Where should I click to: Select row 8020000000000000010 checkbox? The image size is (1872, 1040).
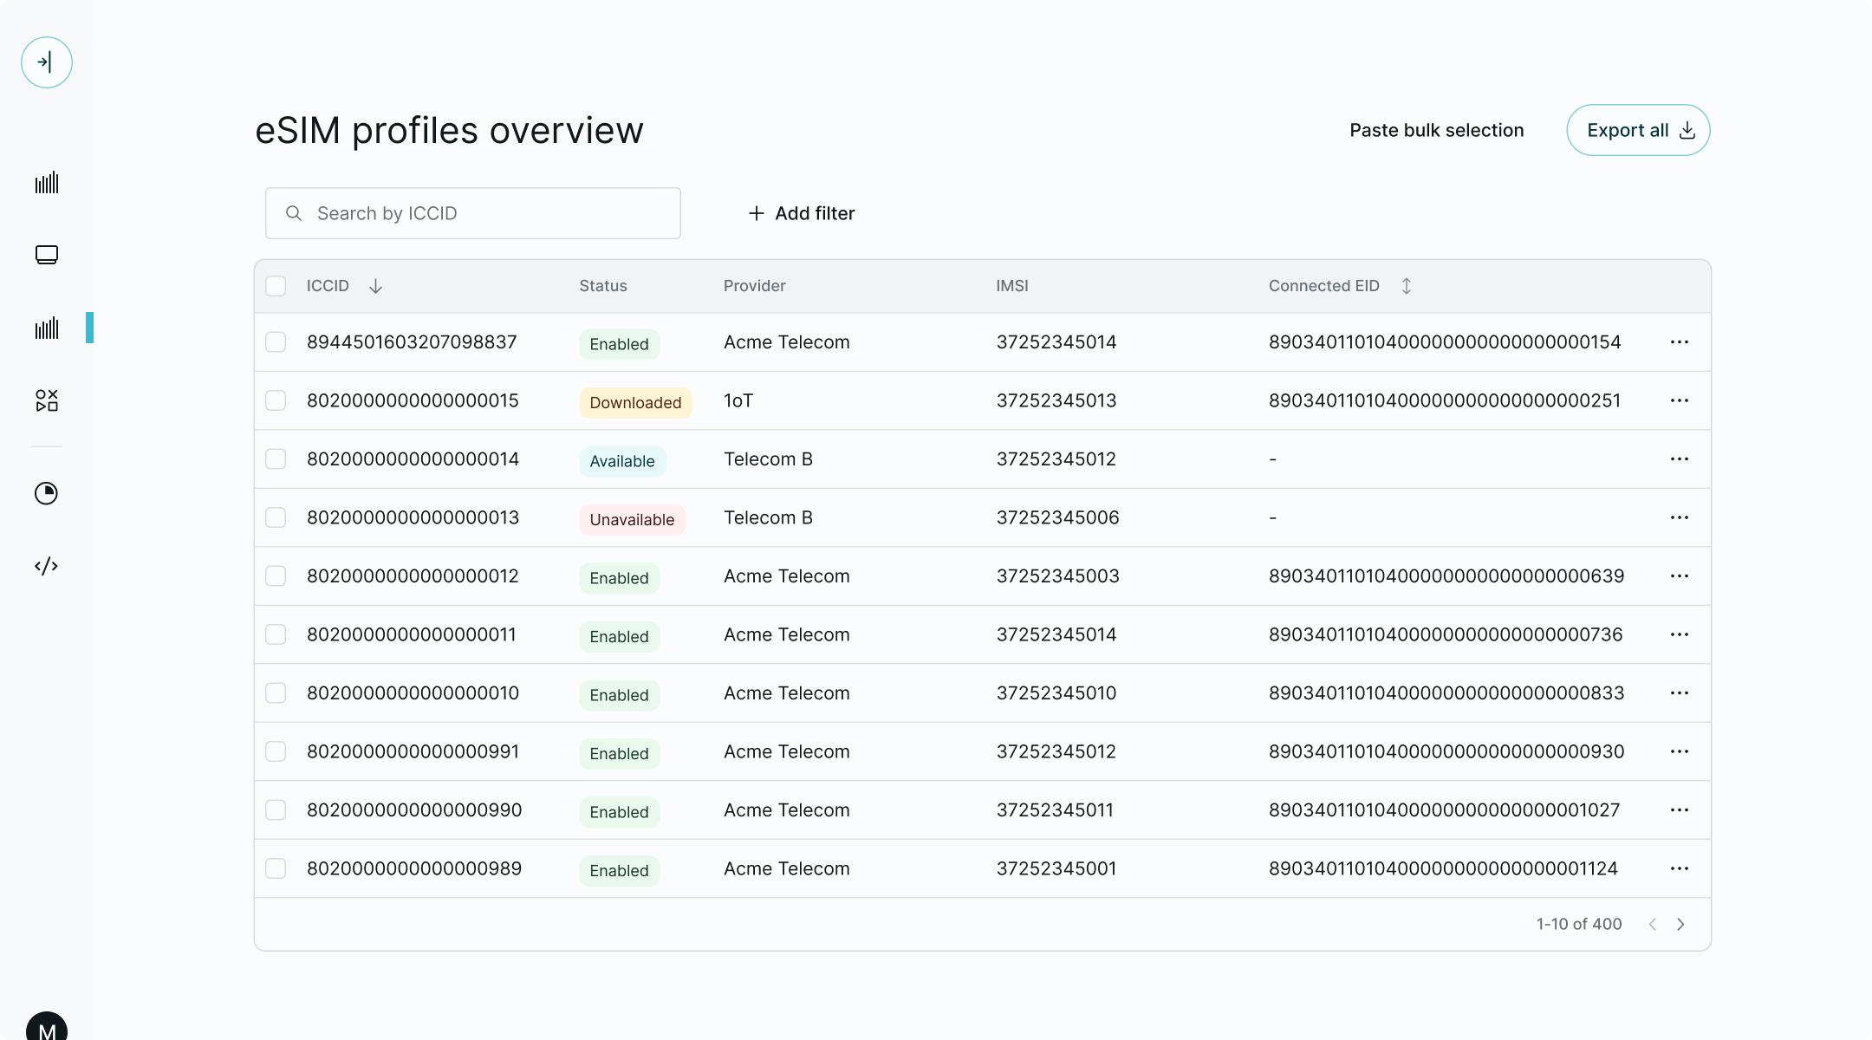(276, 693)
